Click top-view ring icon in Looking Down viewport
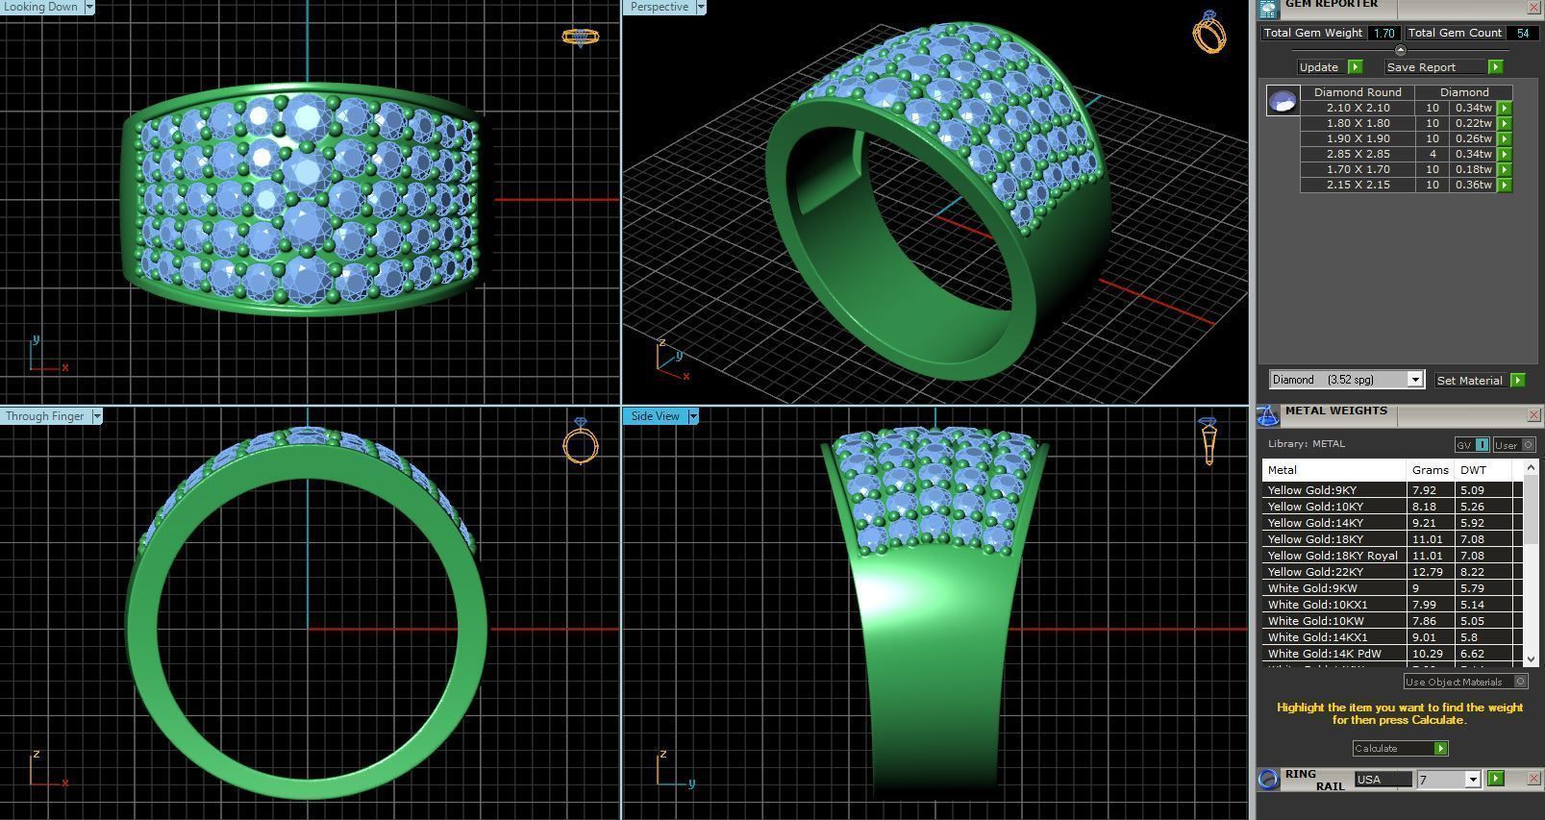1545x820 pixels. pos(580,37)
